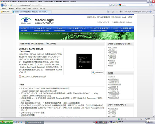Open JMH330 in the sidebar
155x124 pixels.
click(x=113, y=58)
